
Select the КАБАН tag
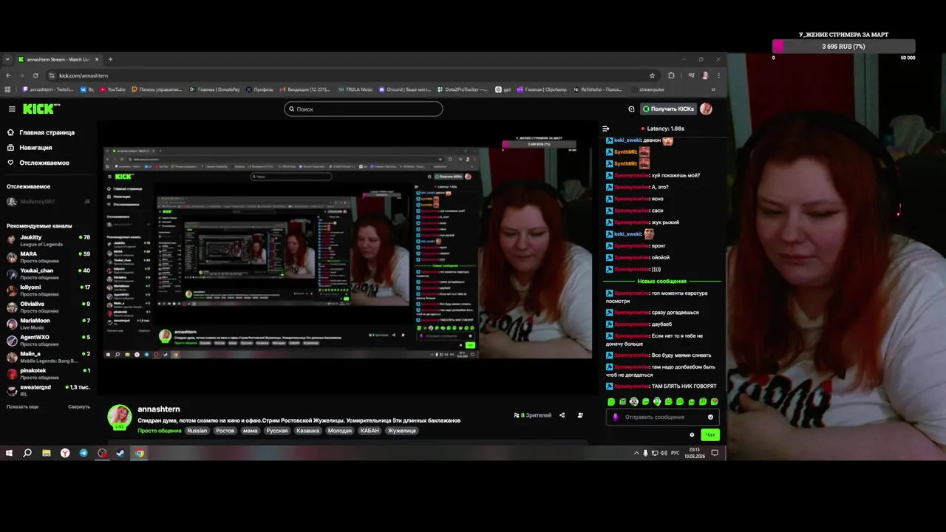click(x=370, y=431)
